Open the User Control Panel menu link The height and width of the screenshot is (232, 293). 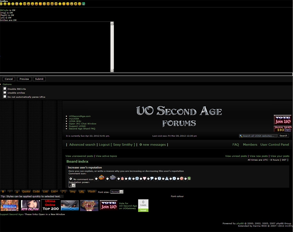pyautogui.click(x=274, y=145)
